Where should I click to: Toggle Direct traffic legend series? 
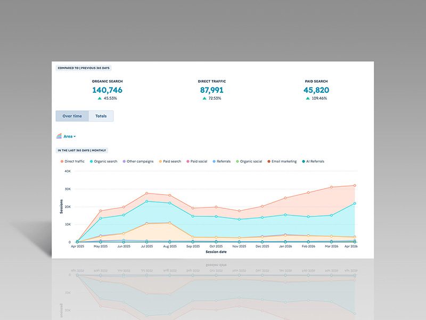coord(72,162)
